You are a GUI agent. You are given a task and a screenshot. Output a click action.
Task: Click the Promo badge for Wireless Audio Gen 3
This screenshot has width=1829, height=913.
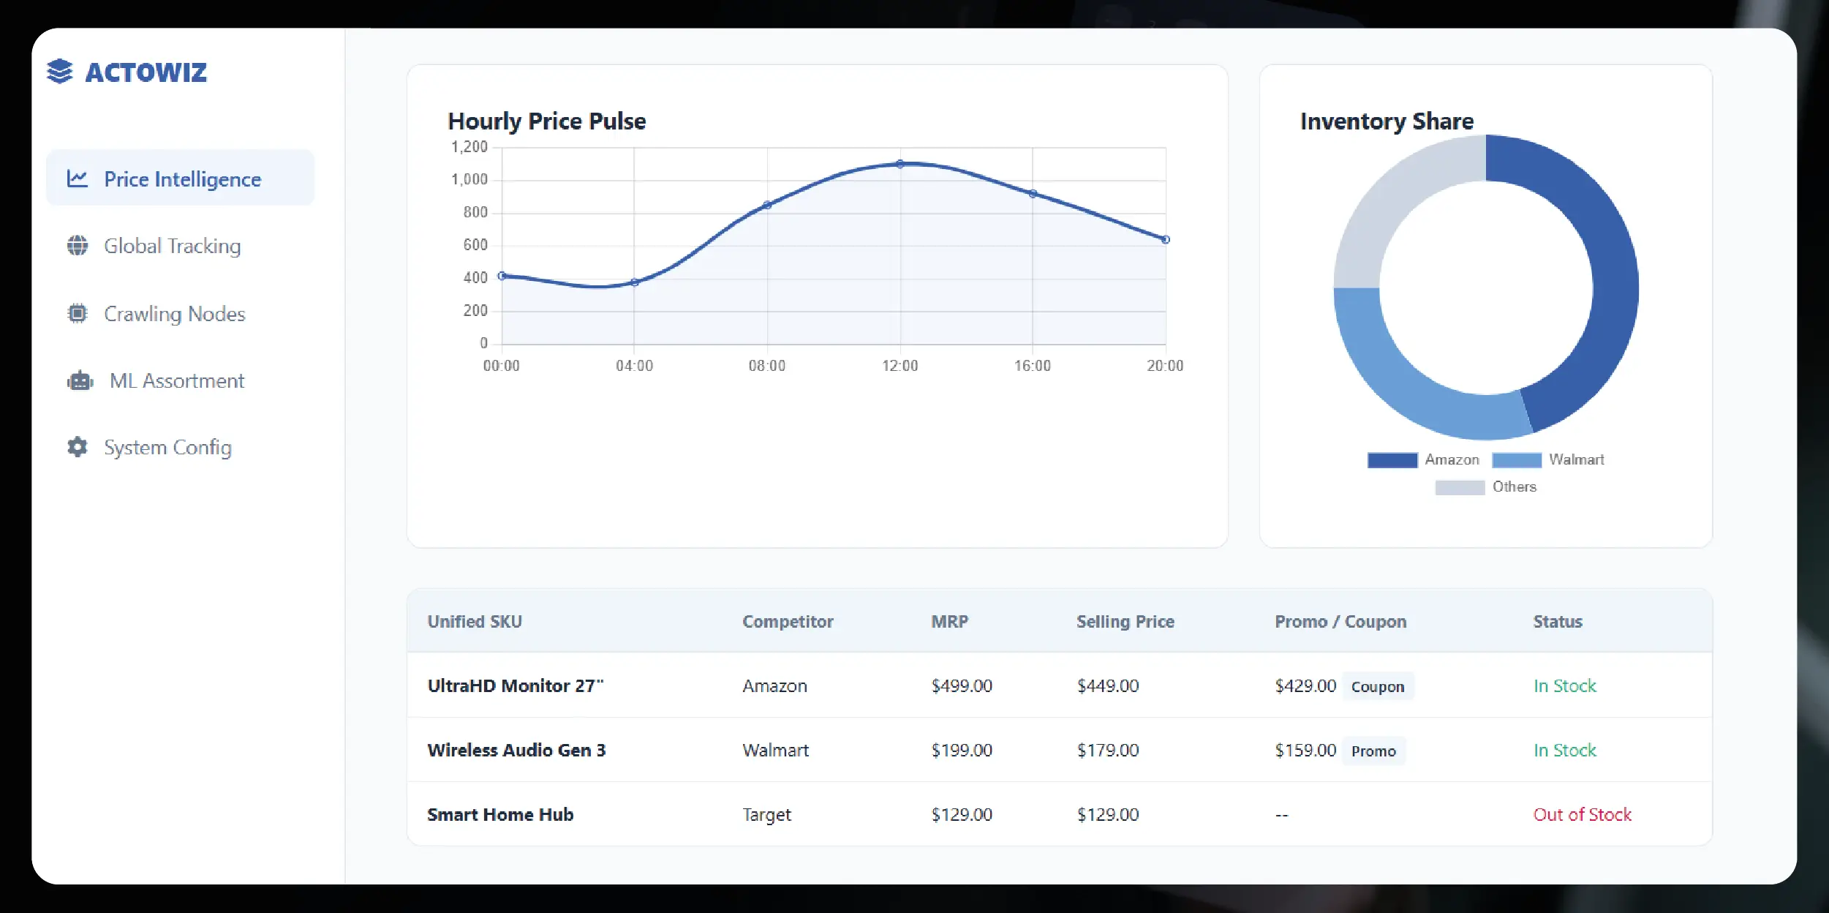[x=1373, y=751]
